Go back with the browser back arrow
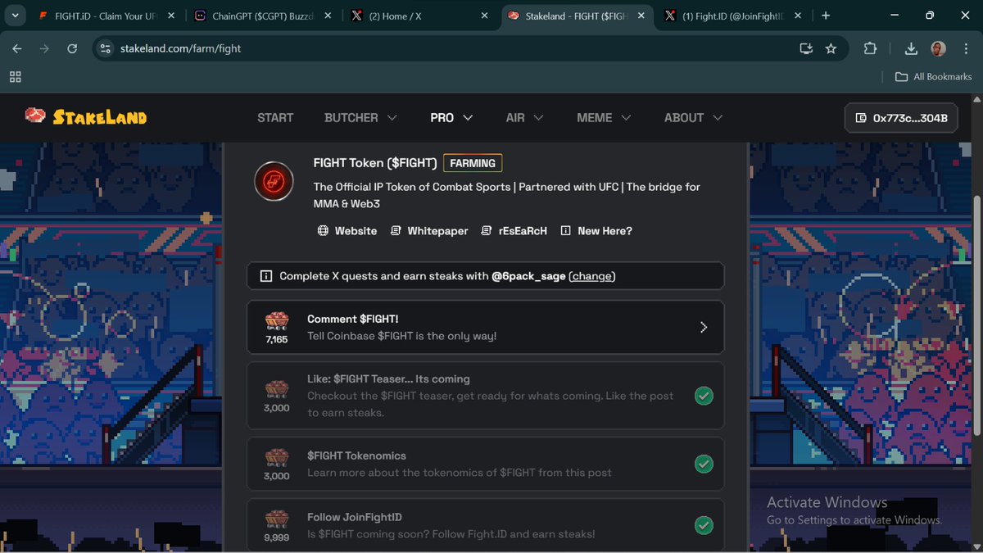This screenshot has width=983, height=553. 17,48
